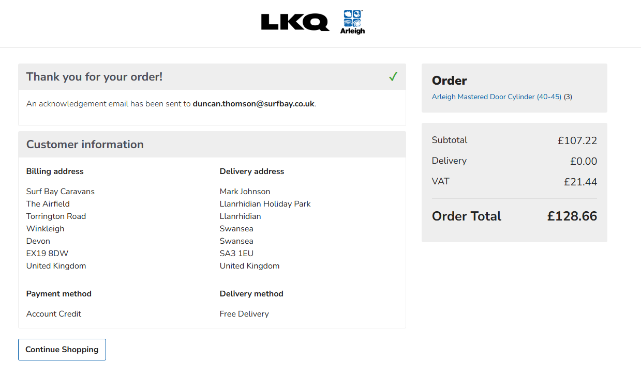The image size is (641, 378).
Task: Click the VAT amount £21.44
Action: coord(580,182)
